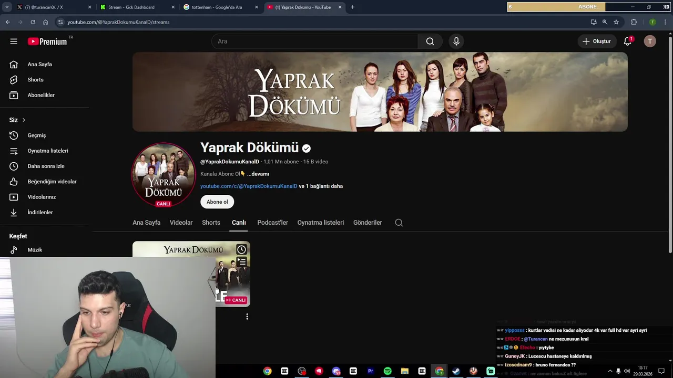Open Premiere Pro from the taskbar
This screenshot has height=378, width=673.
[370, 371]
